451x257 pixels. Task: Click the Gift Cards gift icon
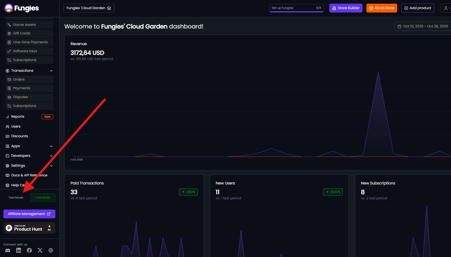9,33
